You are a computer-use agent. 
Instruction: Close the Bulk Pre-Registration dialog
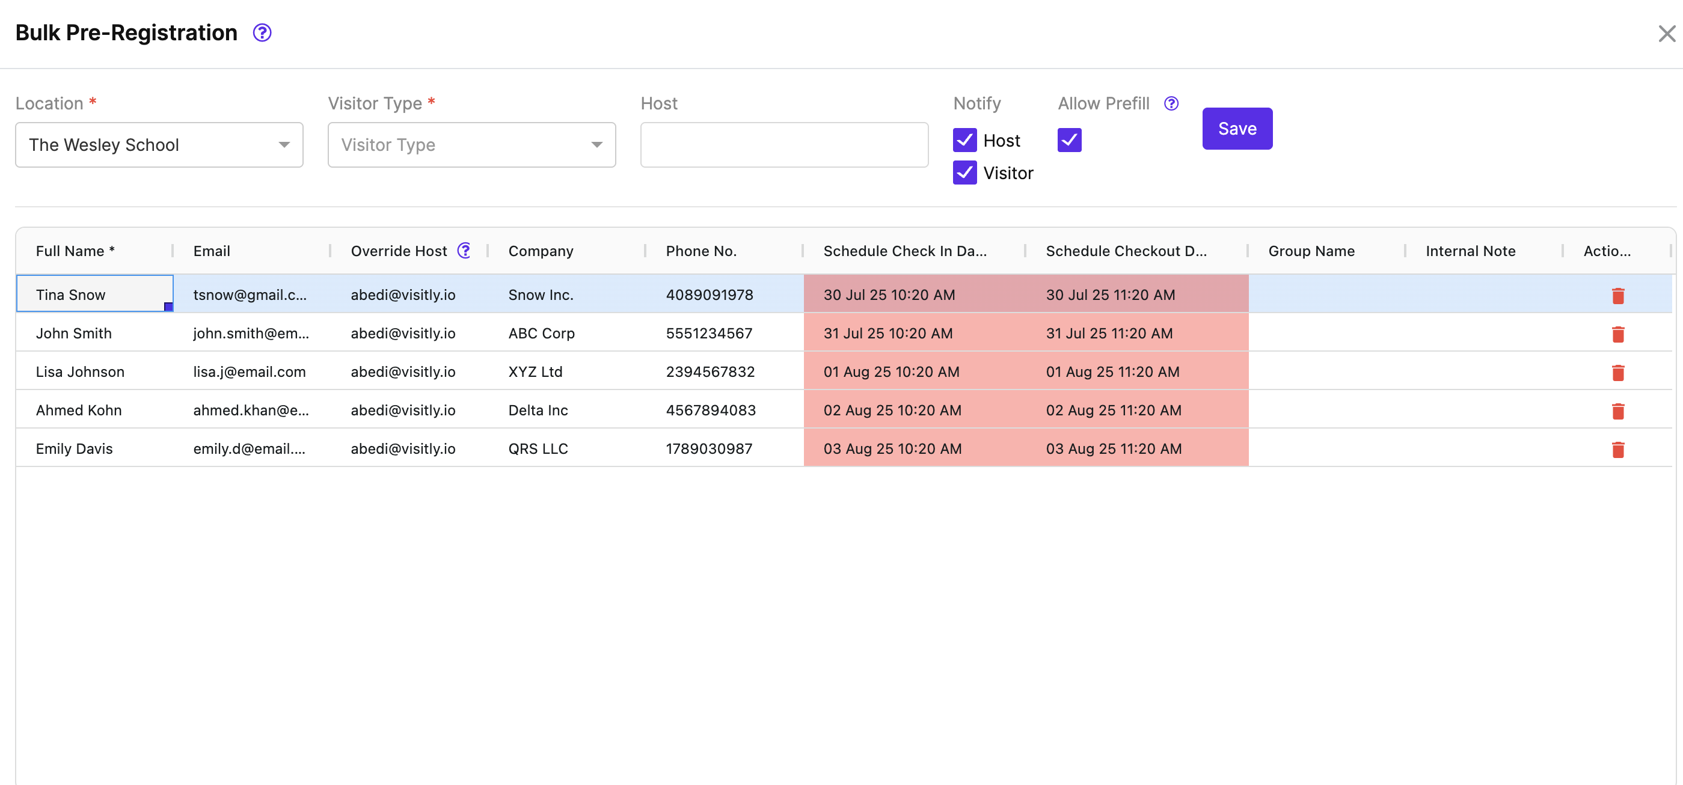tap(1666, 34)
